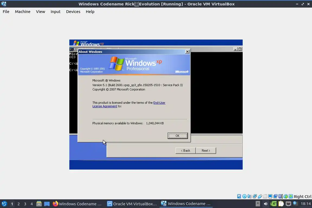Open the desktop start menu bird icon
The image size is (312, 208).
coord(4,204)
